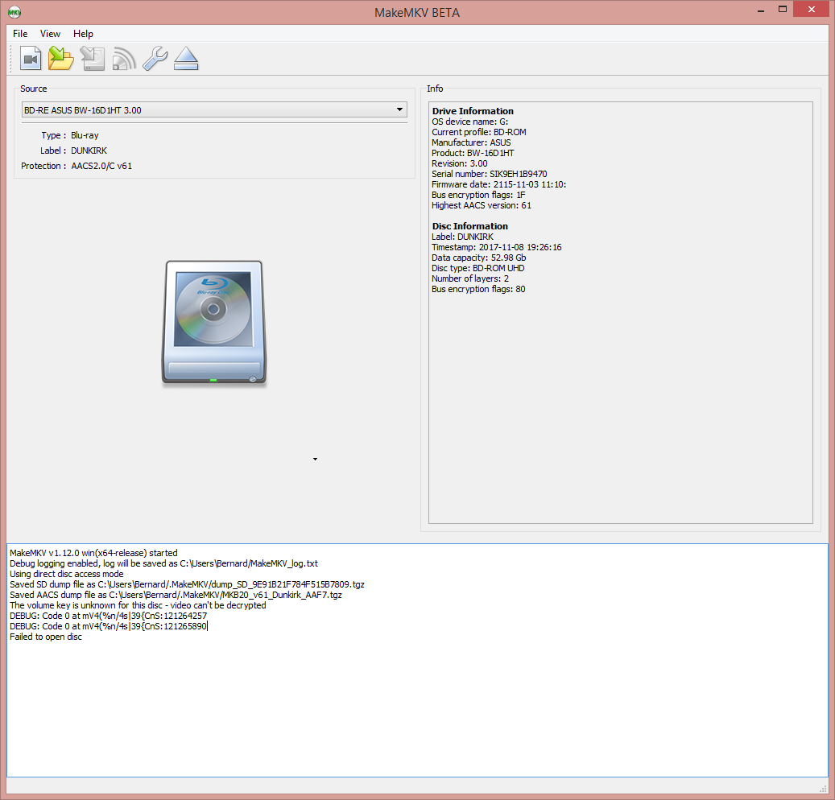Click 'Disc type: BD-ROM UHD' info line

point(478,268)
